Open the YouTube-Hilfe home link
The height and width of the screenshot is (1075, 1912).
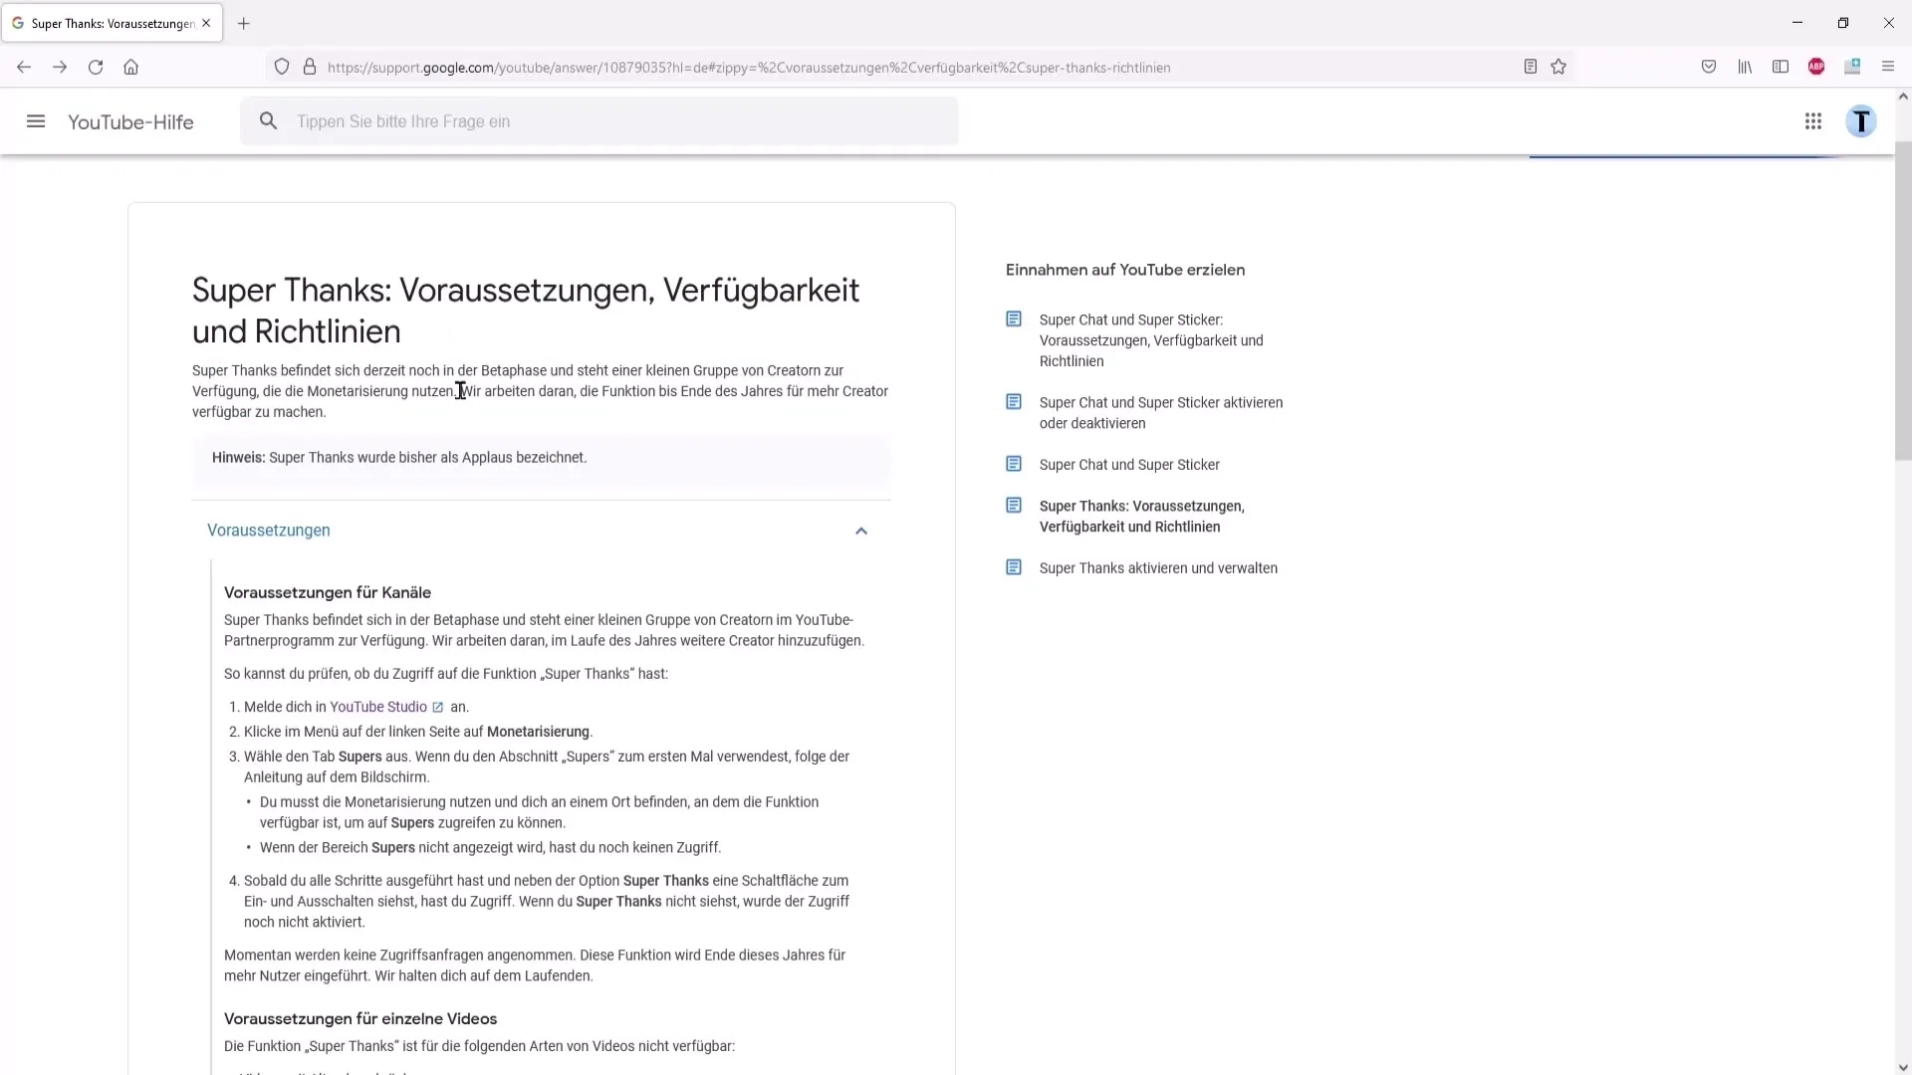click(130, 122)
